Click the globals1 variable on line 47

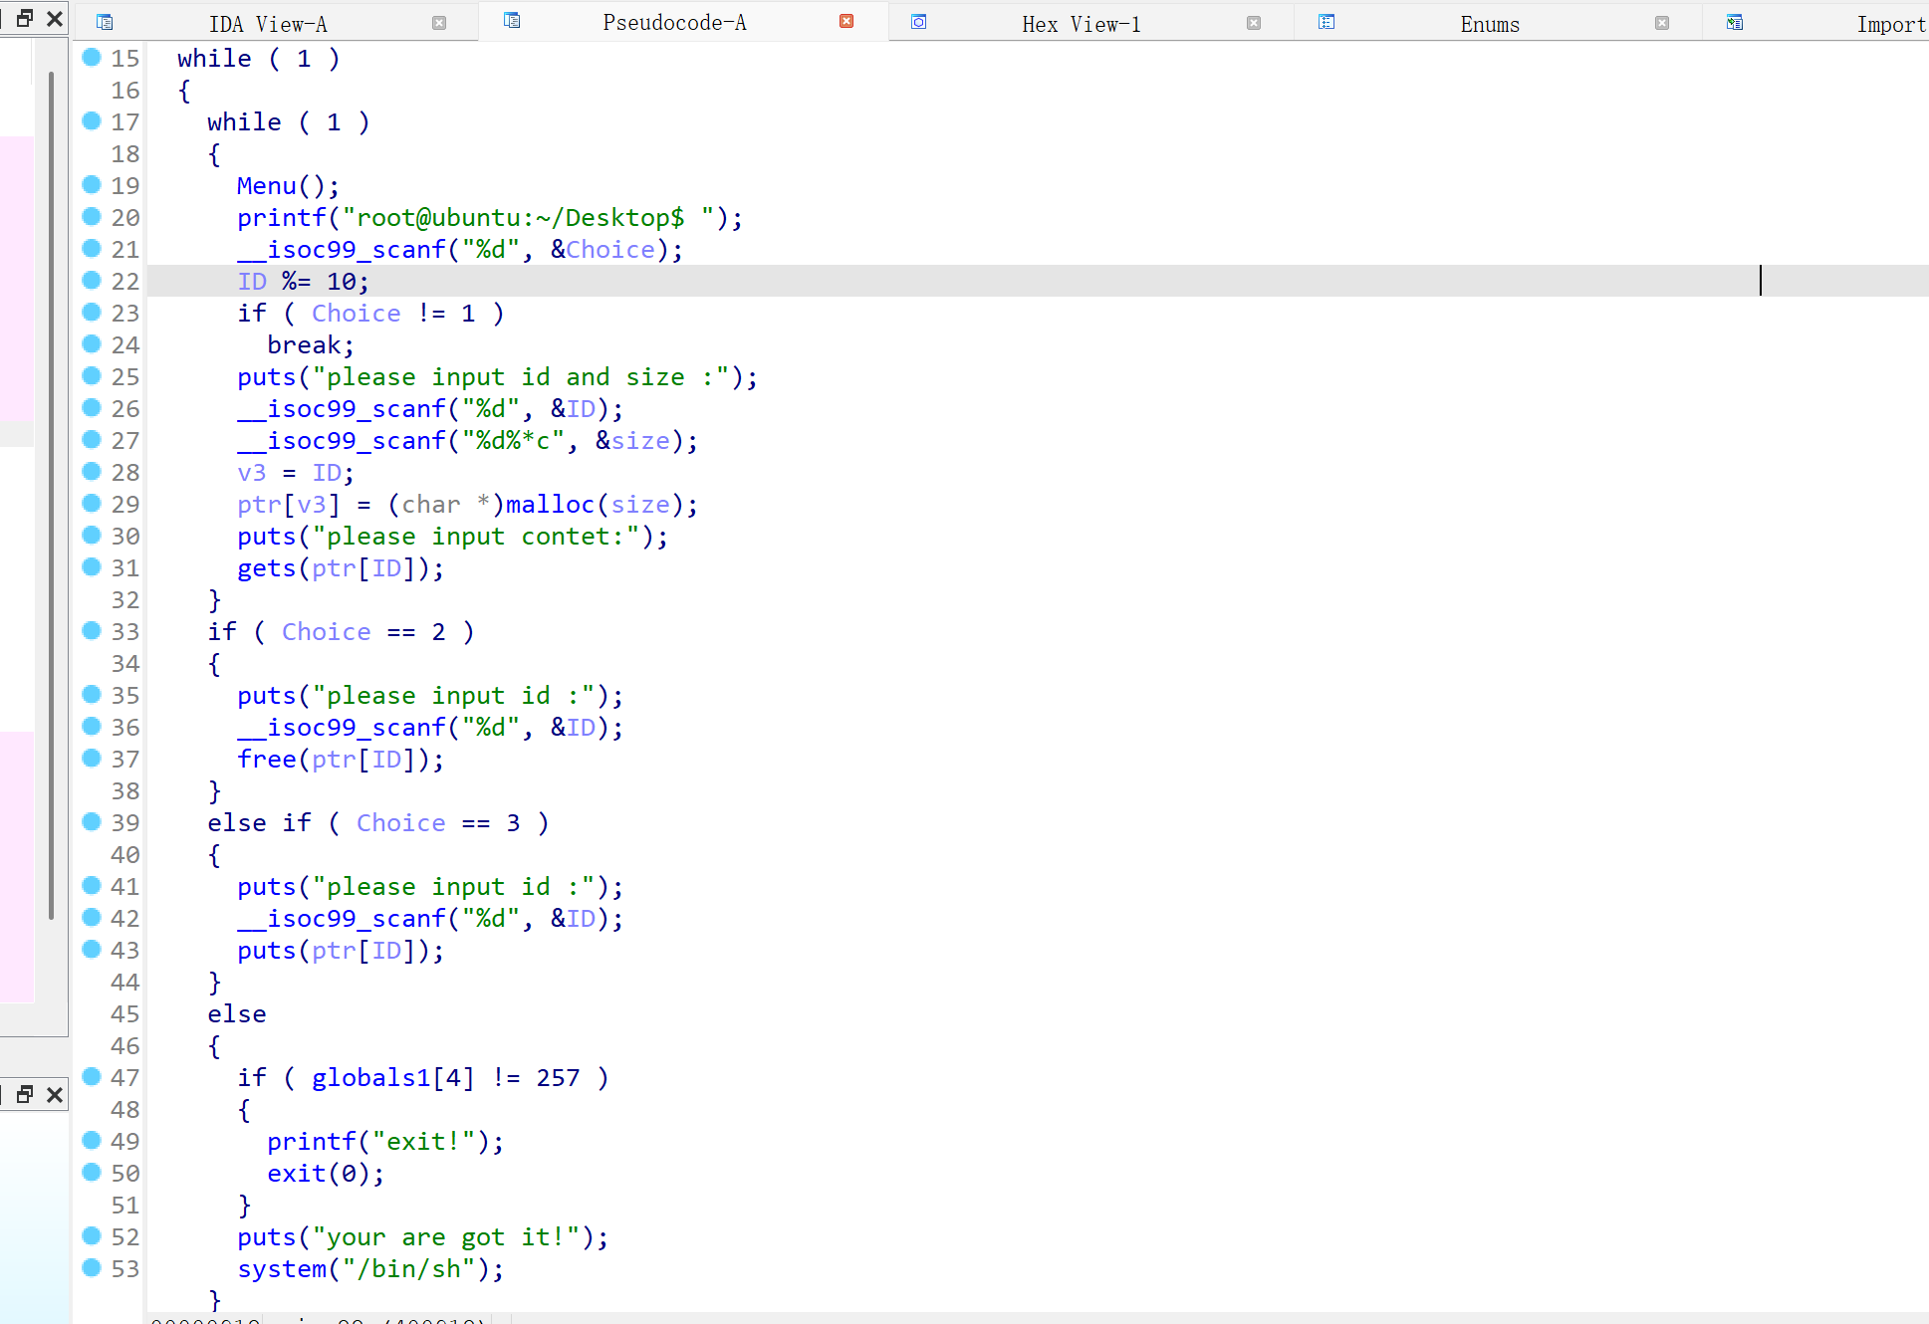[370, 1078]
